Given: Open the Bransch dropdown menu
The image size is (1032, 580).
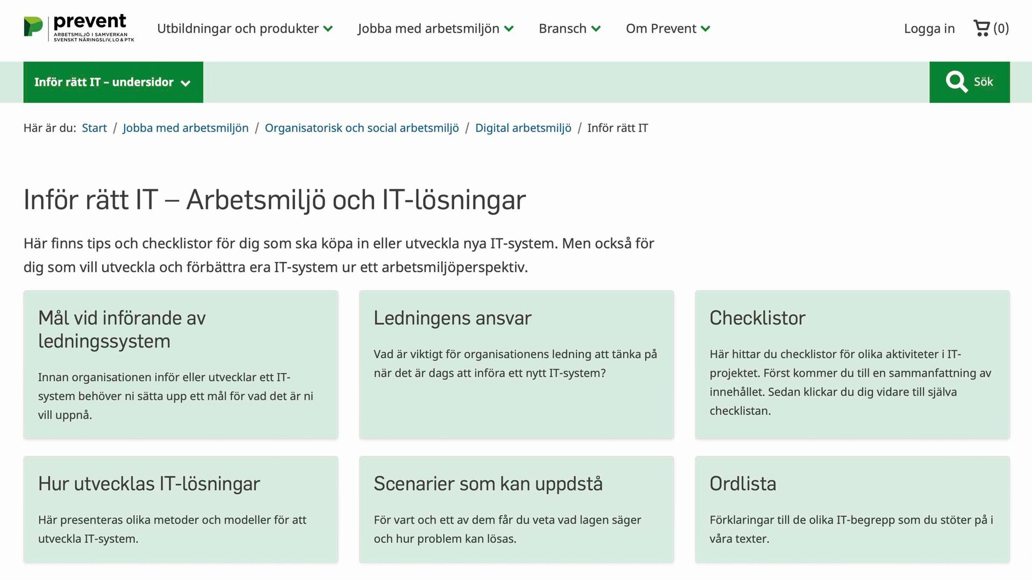Looking at the screenshot, I should pos(569,28).
